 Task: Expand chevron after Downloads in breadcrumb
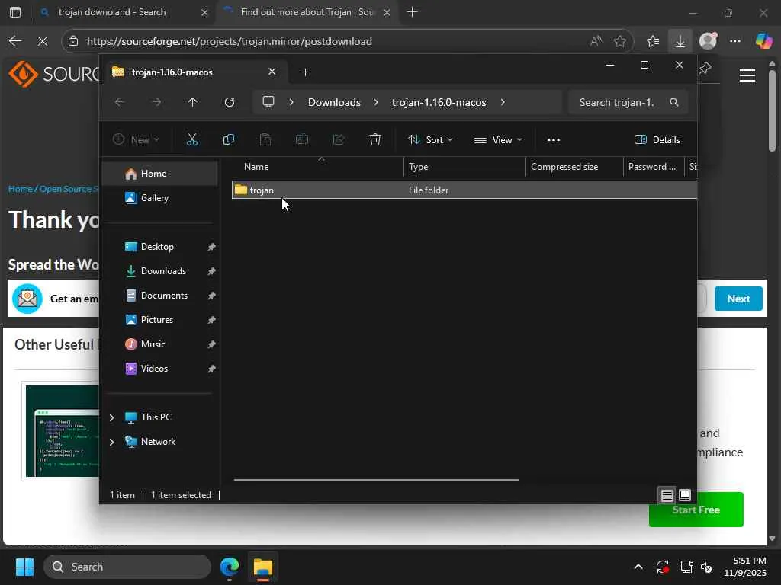pos(376,102)
